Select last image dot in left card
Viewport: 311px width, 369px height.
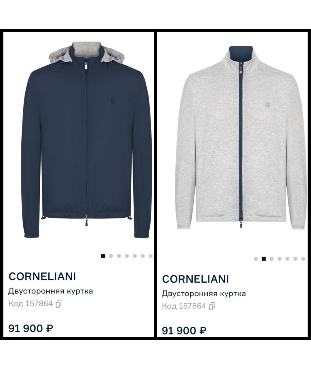click(x=150, y=256)
